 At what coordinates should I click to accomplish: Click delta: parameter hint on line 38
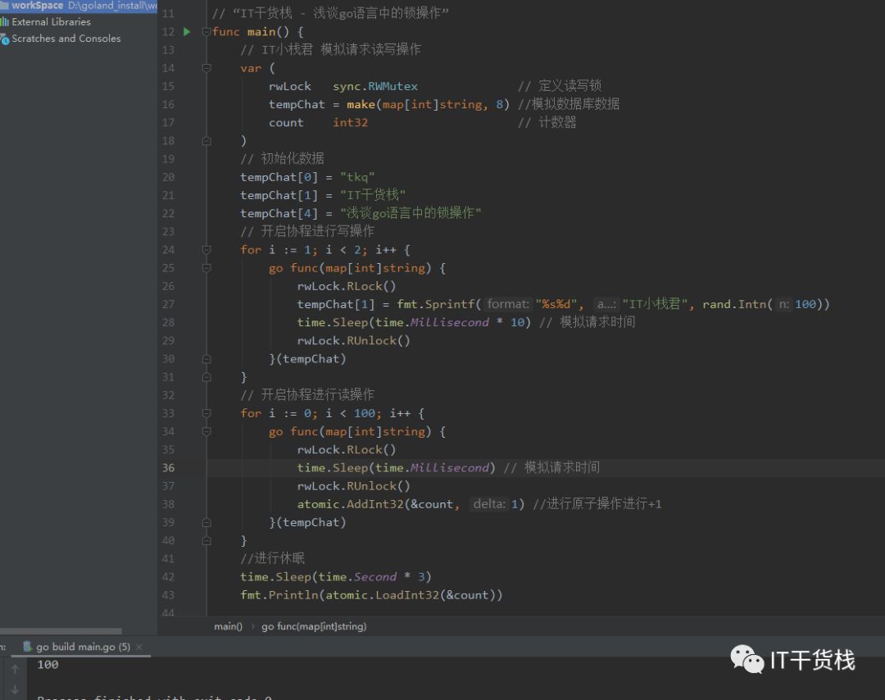(488, 504)
